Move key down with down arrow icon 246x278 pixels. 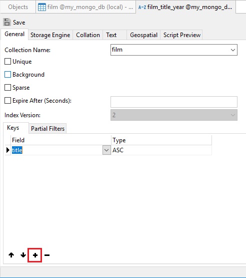point(23,255)
